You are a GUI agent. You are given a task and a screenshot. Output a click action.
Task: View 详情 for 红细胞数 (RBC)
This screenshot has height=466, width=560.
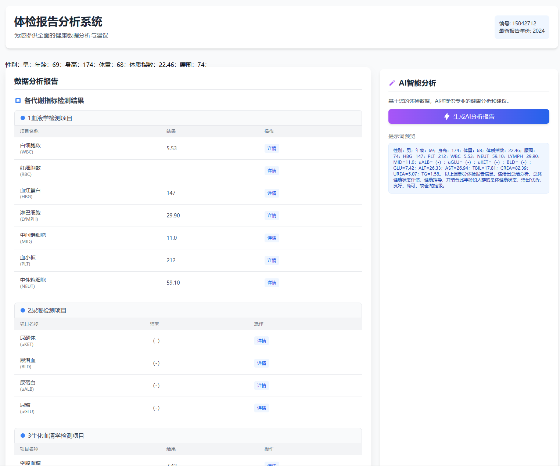click(x=272, y=171)
